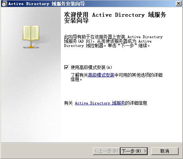The width and height of the screenshot is (183, 159).
Task: Close the Active Directory wizard window
Action: [x=178, y=4]
